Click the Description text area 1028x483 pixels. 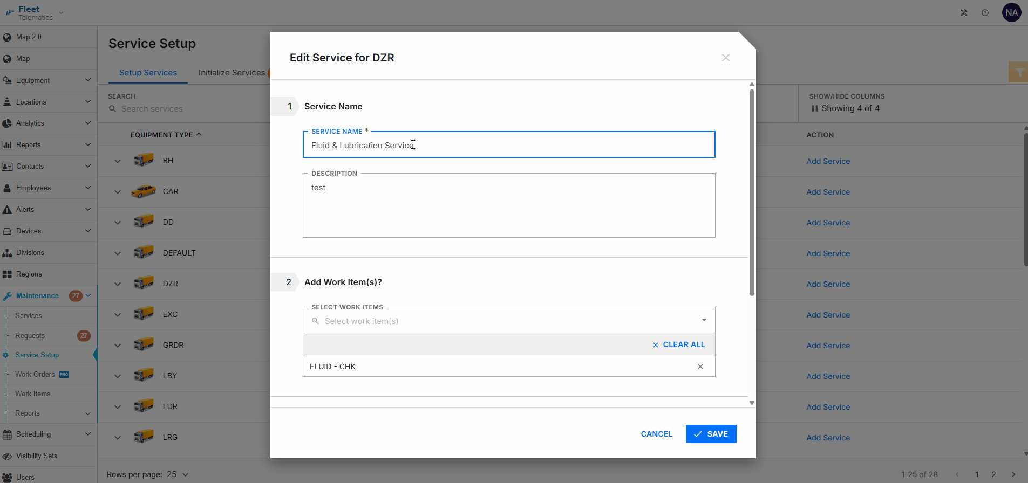point(509,205)
